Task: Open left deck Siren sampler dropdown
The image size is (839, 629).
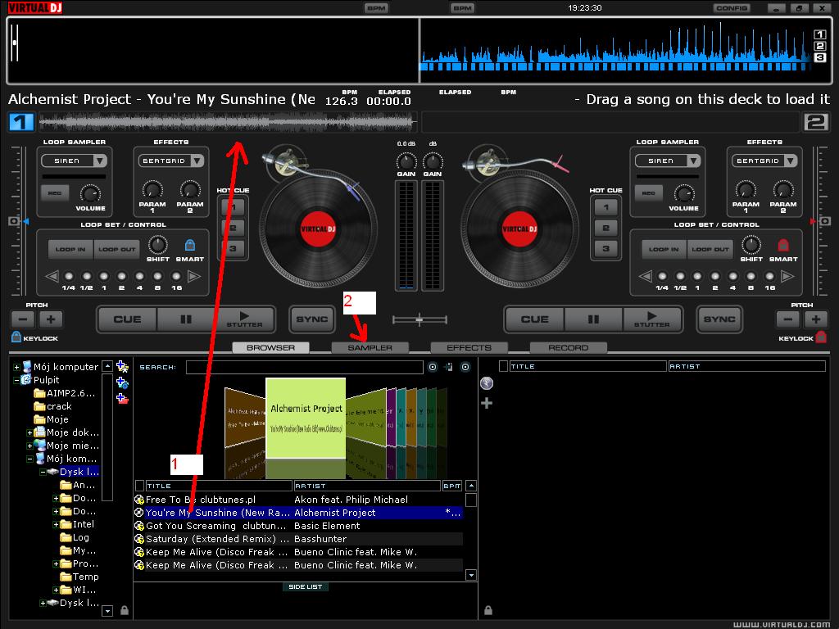Action: point(100,161)
